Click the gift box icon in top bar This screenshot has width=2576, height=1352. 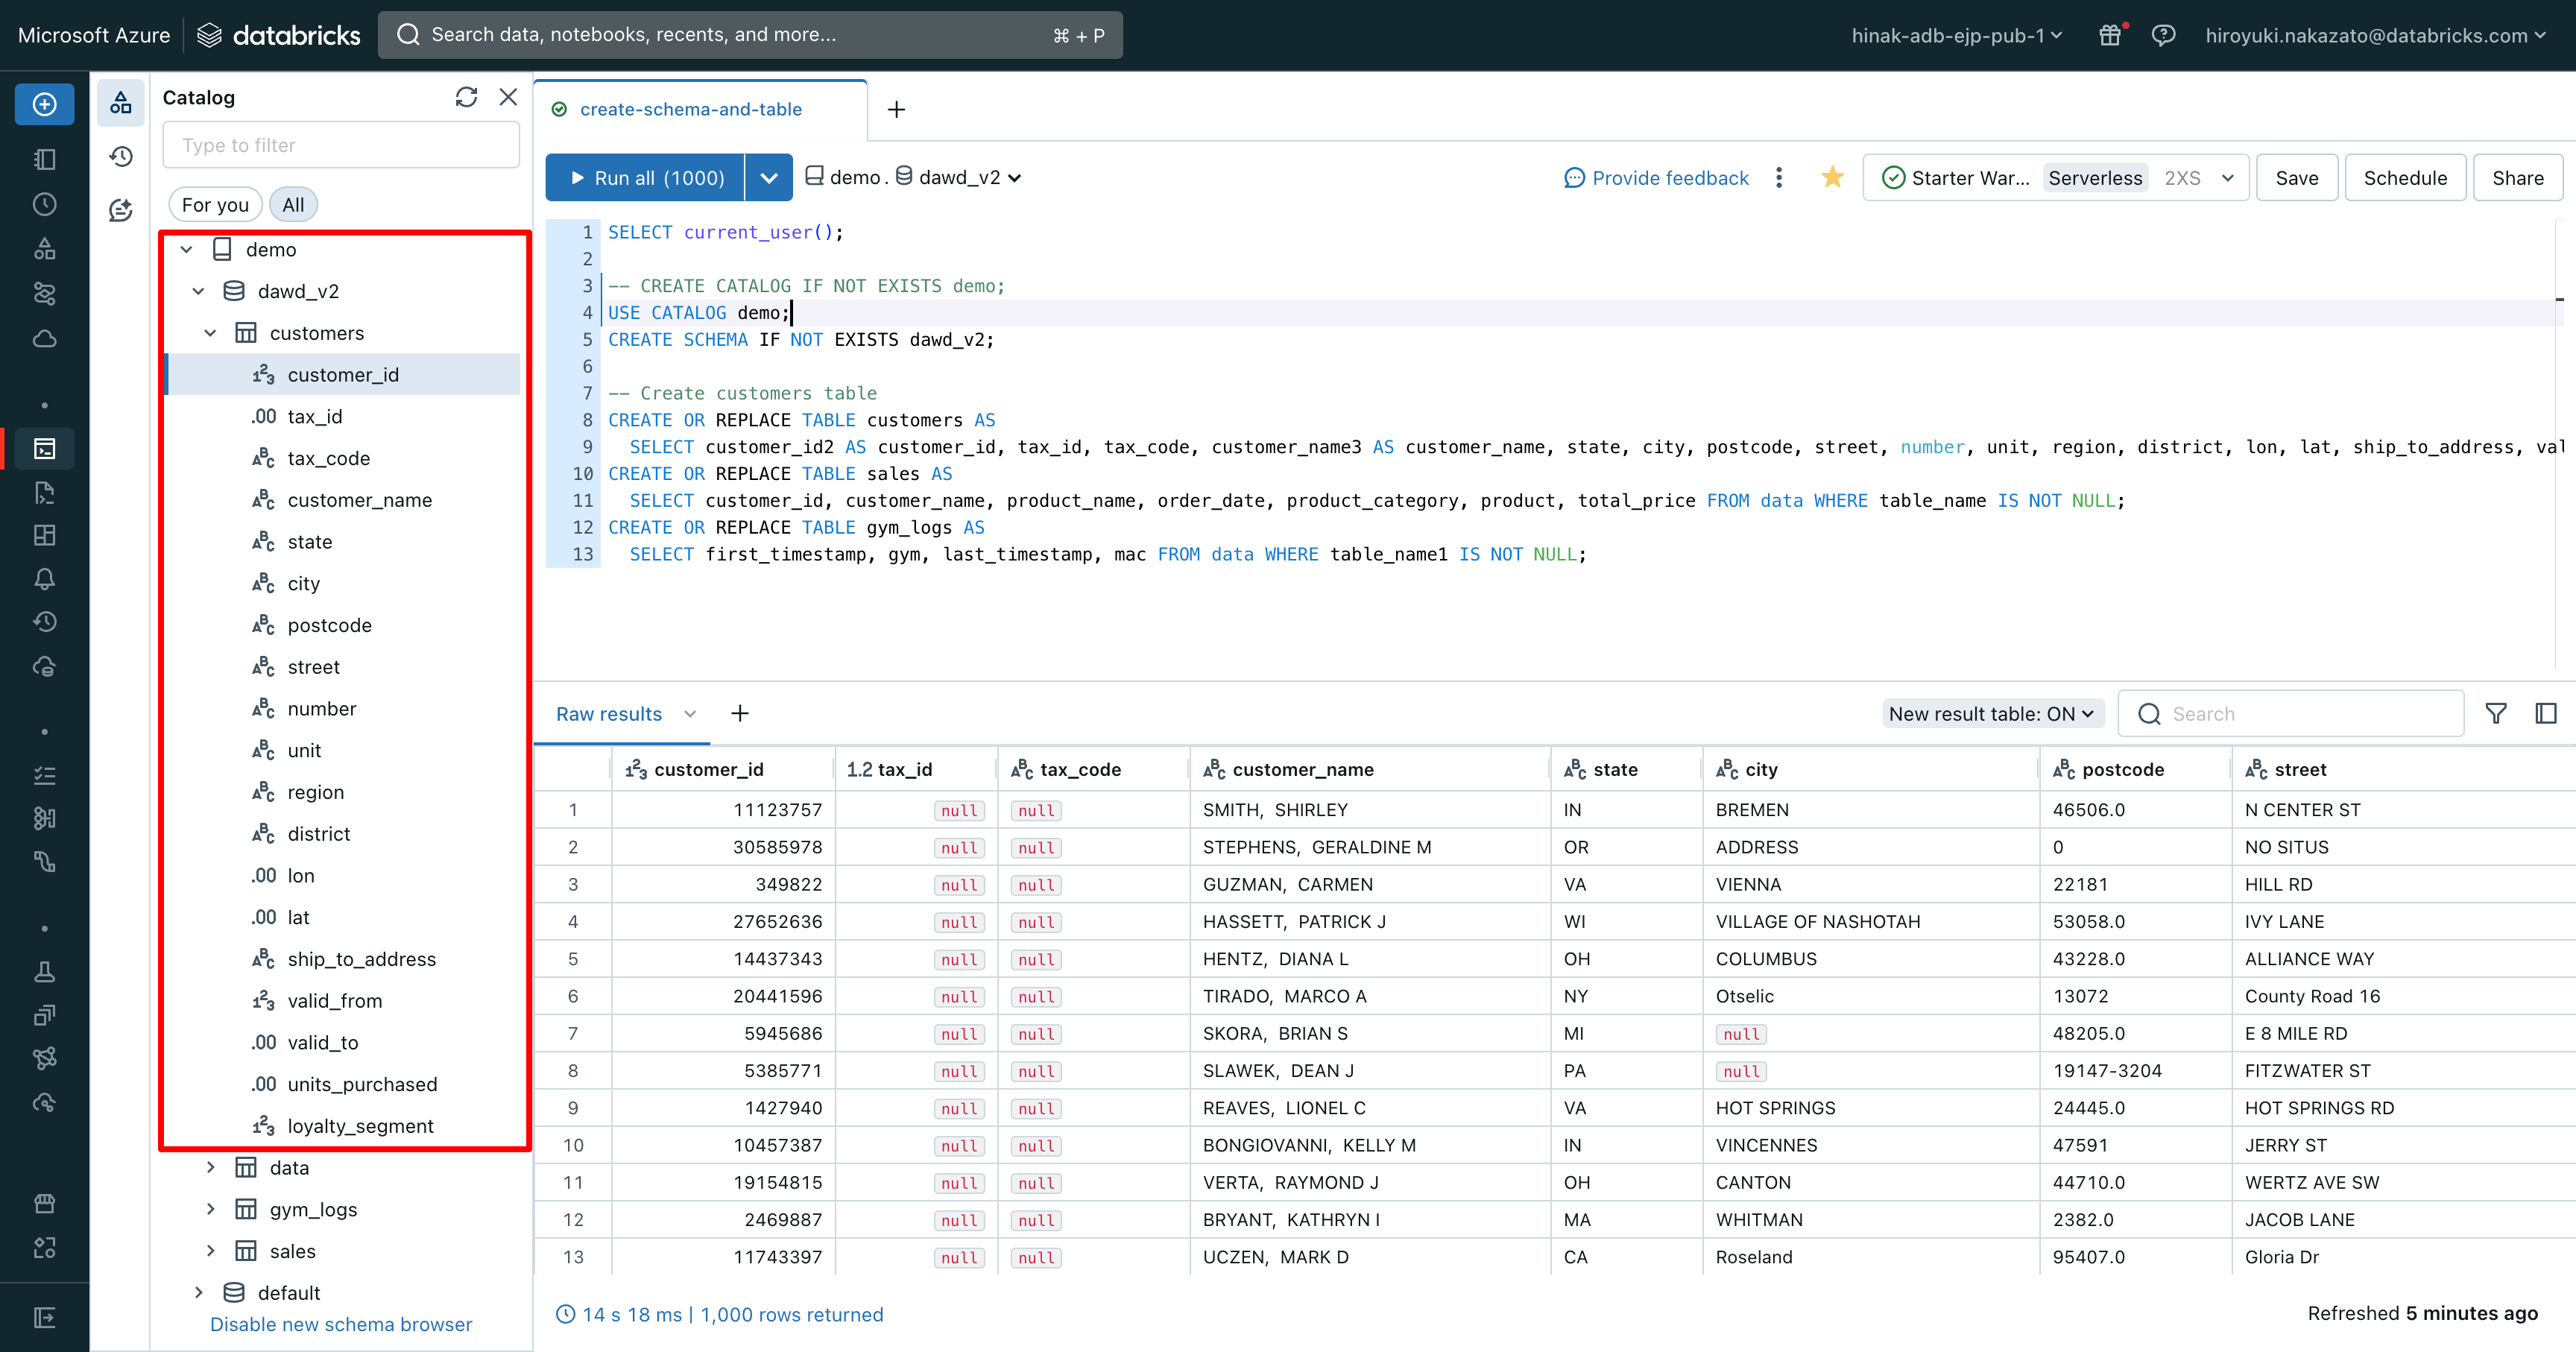[2110, 36]
